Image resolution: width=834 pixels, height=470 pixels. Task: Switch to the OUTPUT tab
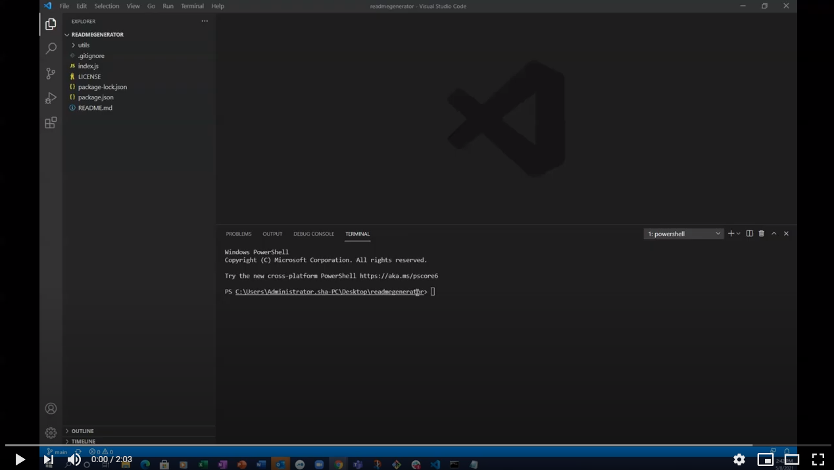coord(272,234)
